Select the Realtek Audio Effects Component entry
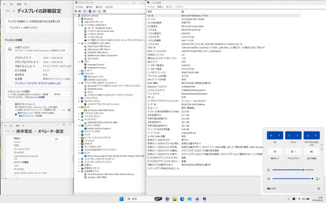326x203 pixels. [102, 56]
